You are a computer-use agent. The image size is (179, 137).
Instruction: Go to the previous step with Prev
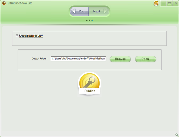click(79, 11)
